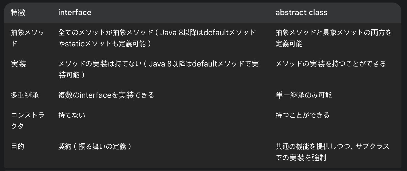The image size is (407, 171).
Task: Click the 特徴 column header
Action: click(18, 13)
